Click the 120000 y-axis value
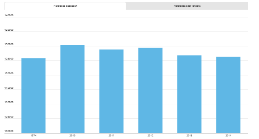 (x=9, y=74)
